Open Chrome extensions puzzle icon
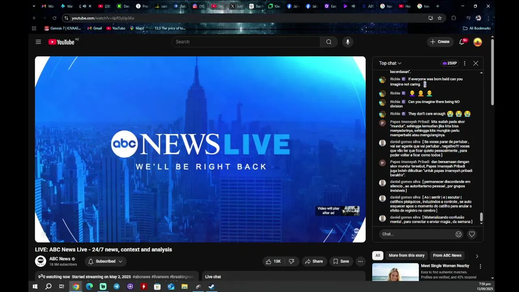This screenshot has width=519, height=292. pos(454,18)
